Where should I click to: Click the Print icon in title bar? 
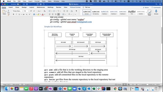pos(37,4)
